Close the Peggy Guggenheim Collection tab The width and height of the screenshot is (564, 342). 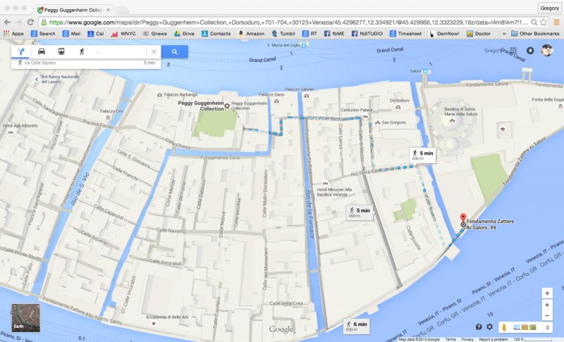click(109, 10)
